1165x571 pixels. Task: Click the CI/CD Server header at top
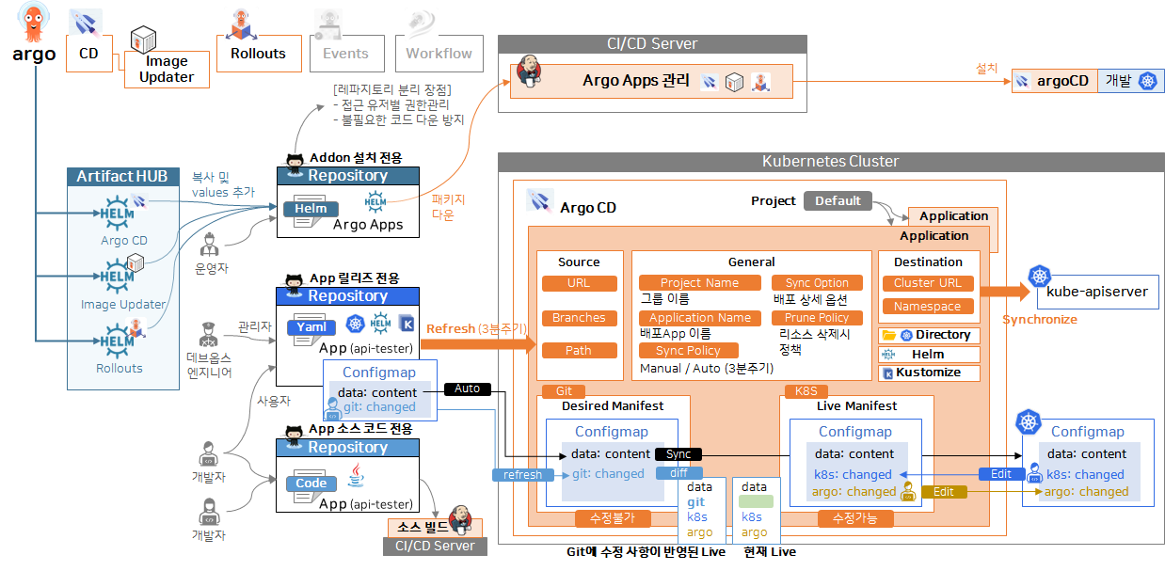(652, 44)
